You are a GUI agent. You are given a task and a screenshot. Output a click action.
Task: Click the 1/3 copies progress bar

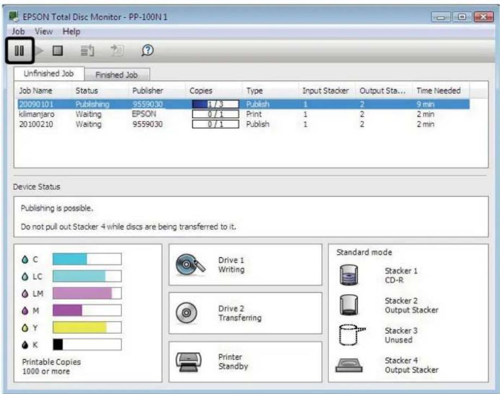[216, 104]
